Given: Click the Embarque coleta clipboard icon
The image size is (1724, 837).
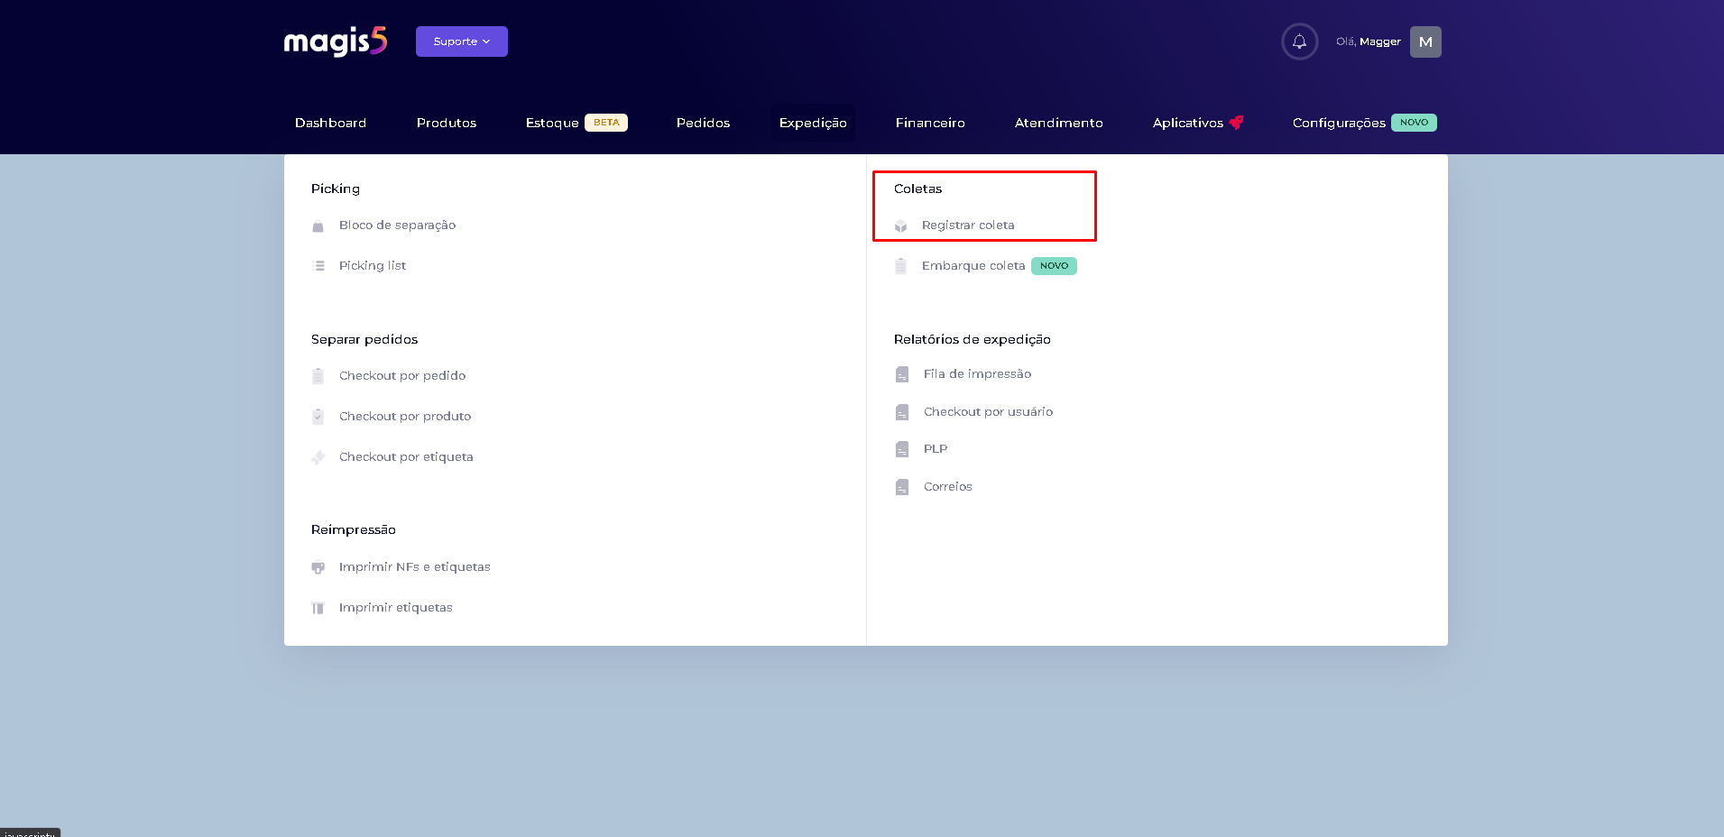Looking at the screenshot, I should [x=900, y=266].
